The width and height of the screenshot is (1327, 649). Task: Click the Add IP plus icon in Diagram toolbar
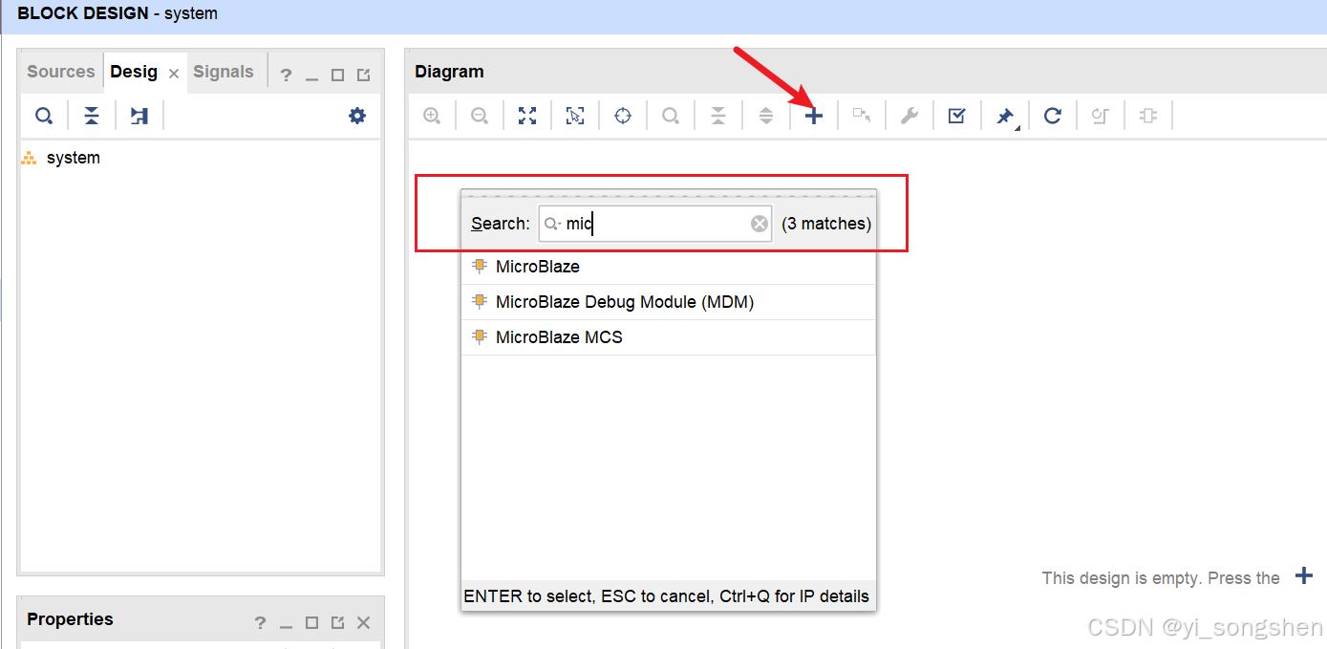(813, 116)
